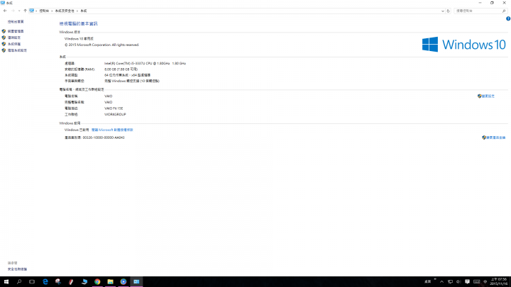The height and width of the screenshot is (287, 511).
Task: Click the magnifier icon in search box
Action: 504,11
